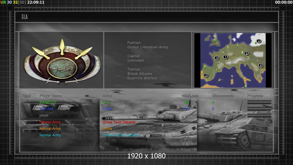Click start position marker 1 on map
This screenshot has width=293, height=165.
225,57
